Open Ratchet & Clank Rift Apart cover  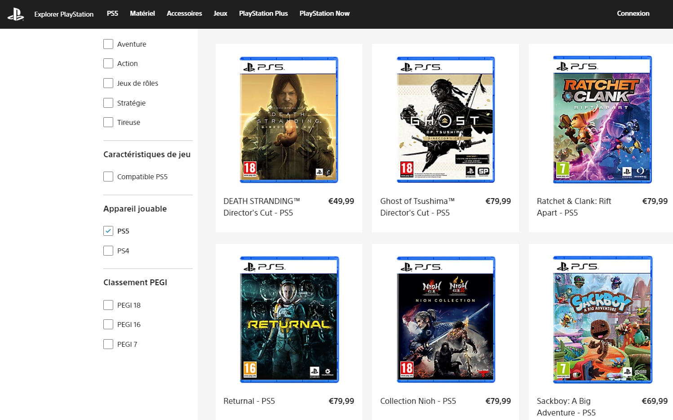tap(602, 119)
